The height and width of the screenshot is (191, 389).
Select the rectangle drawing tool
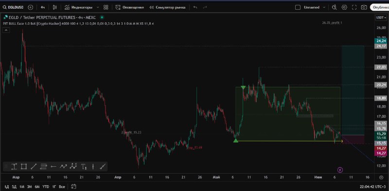click(x=23, y=166)
